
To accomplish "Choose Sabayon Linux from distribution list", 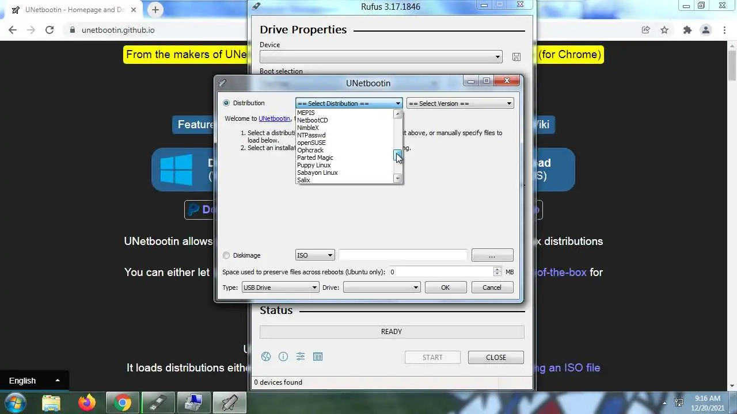I will pos(344,172).
